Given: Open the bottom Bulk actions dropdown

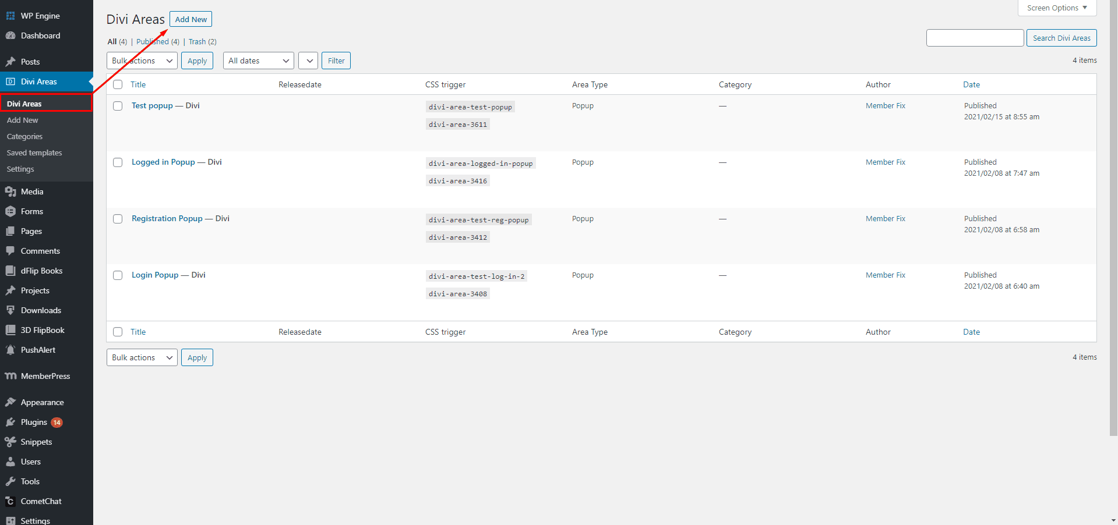Looking at the screenshot, I should (142, 357).
